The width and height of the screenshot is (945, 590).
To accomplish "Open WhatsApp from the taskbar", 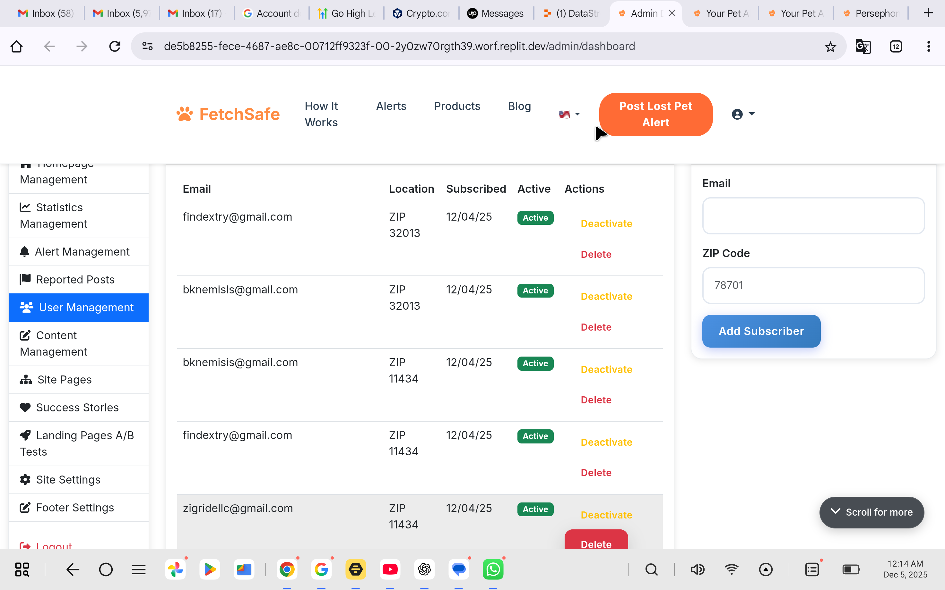I will point(493,569).
